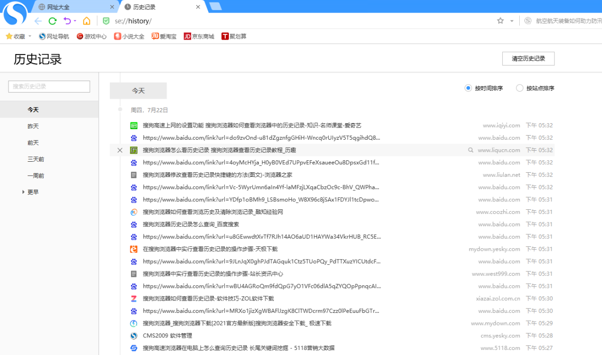Click the 搜索历史记录 search field
The width and height of the screenshot is (602, 355).
pyautogui.click(x=49, y=87)
